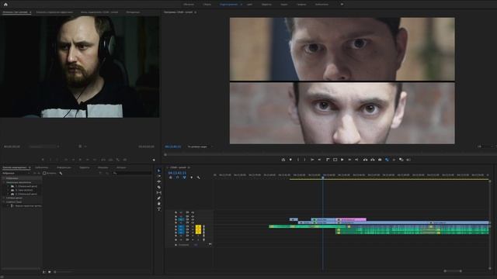Select the Hand tool
Screen dimensions: 497x279
(x=158, y=204)
